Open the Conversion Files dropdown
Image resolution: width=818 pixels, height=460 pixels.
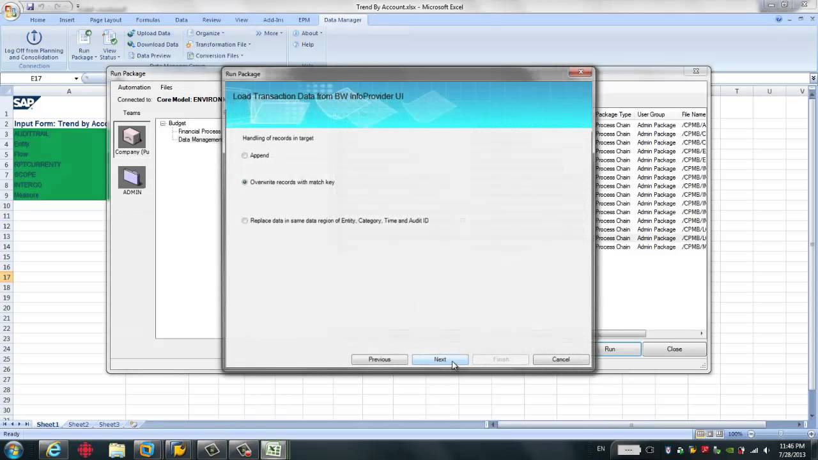tap(215, 56)
